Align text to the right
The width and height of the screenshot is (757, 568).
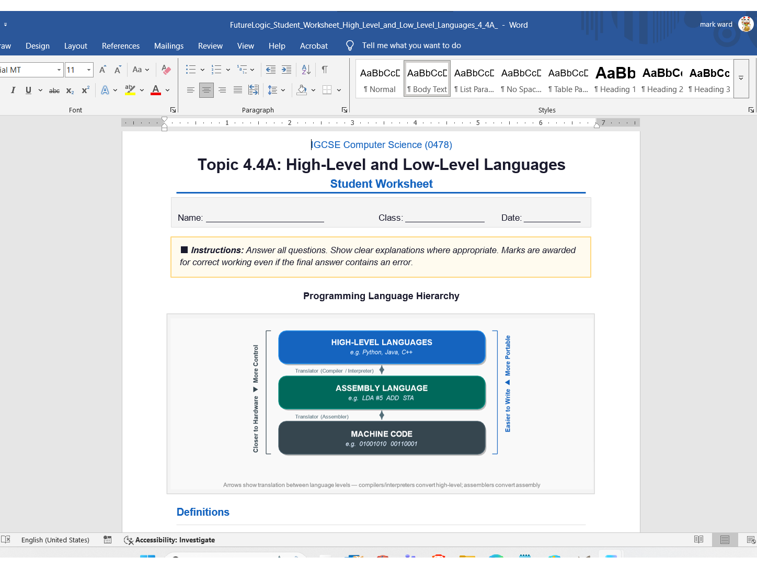click(222, 90)
